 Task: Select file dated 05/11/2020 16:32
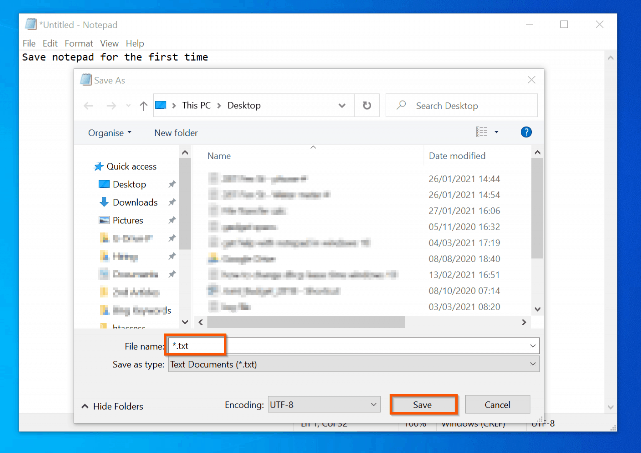[x=354, y=227]
